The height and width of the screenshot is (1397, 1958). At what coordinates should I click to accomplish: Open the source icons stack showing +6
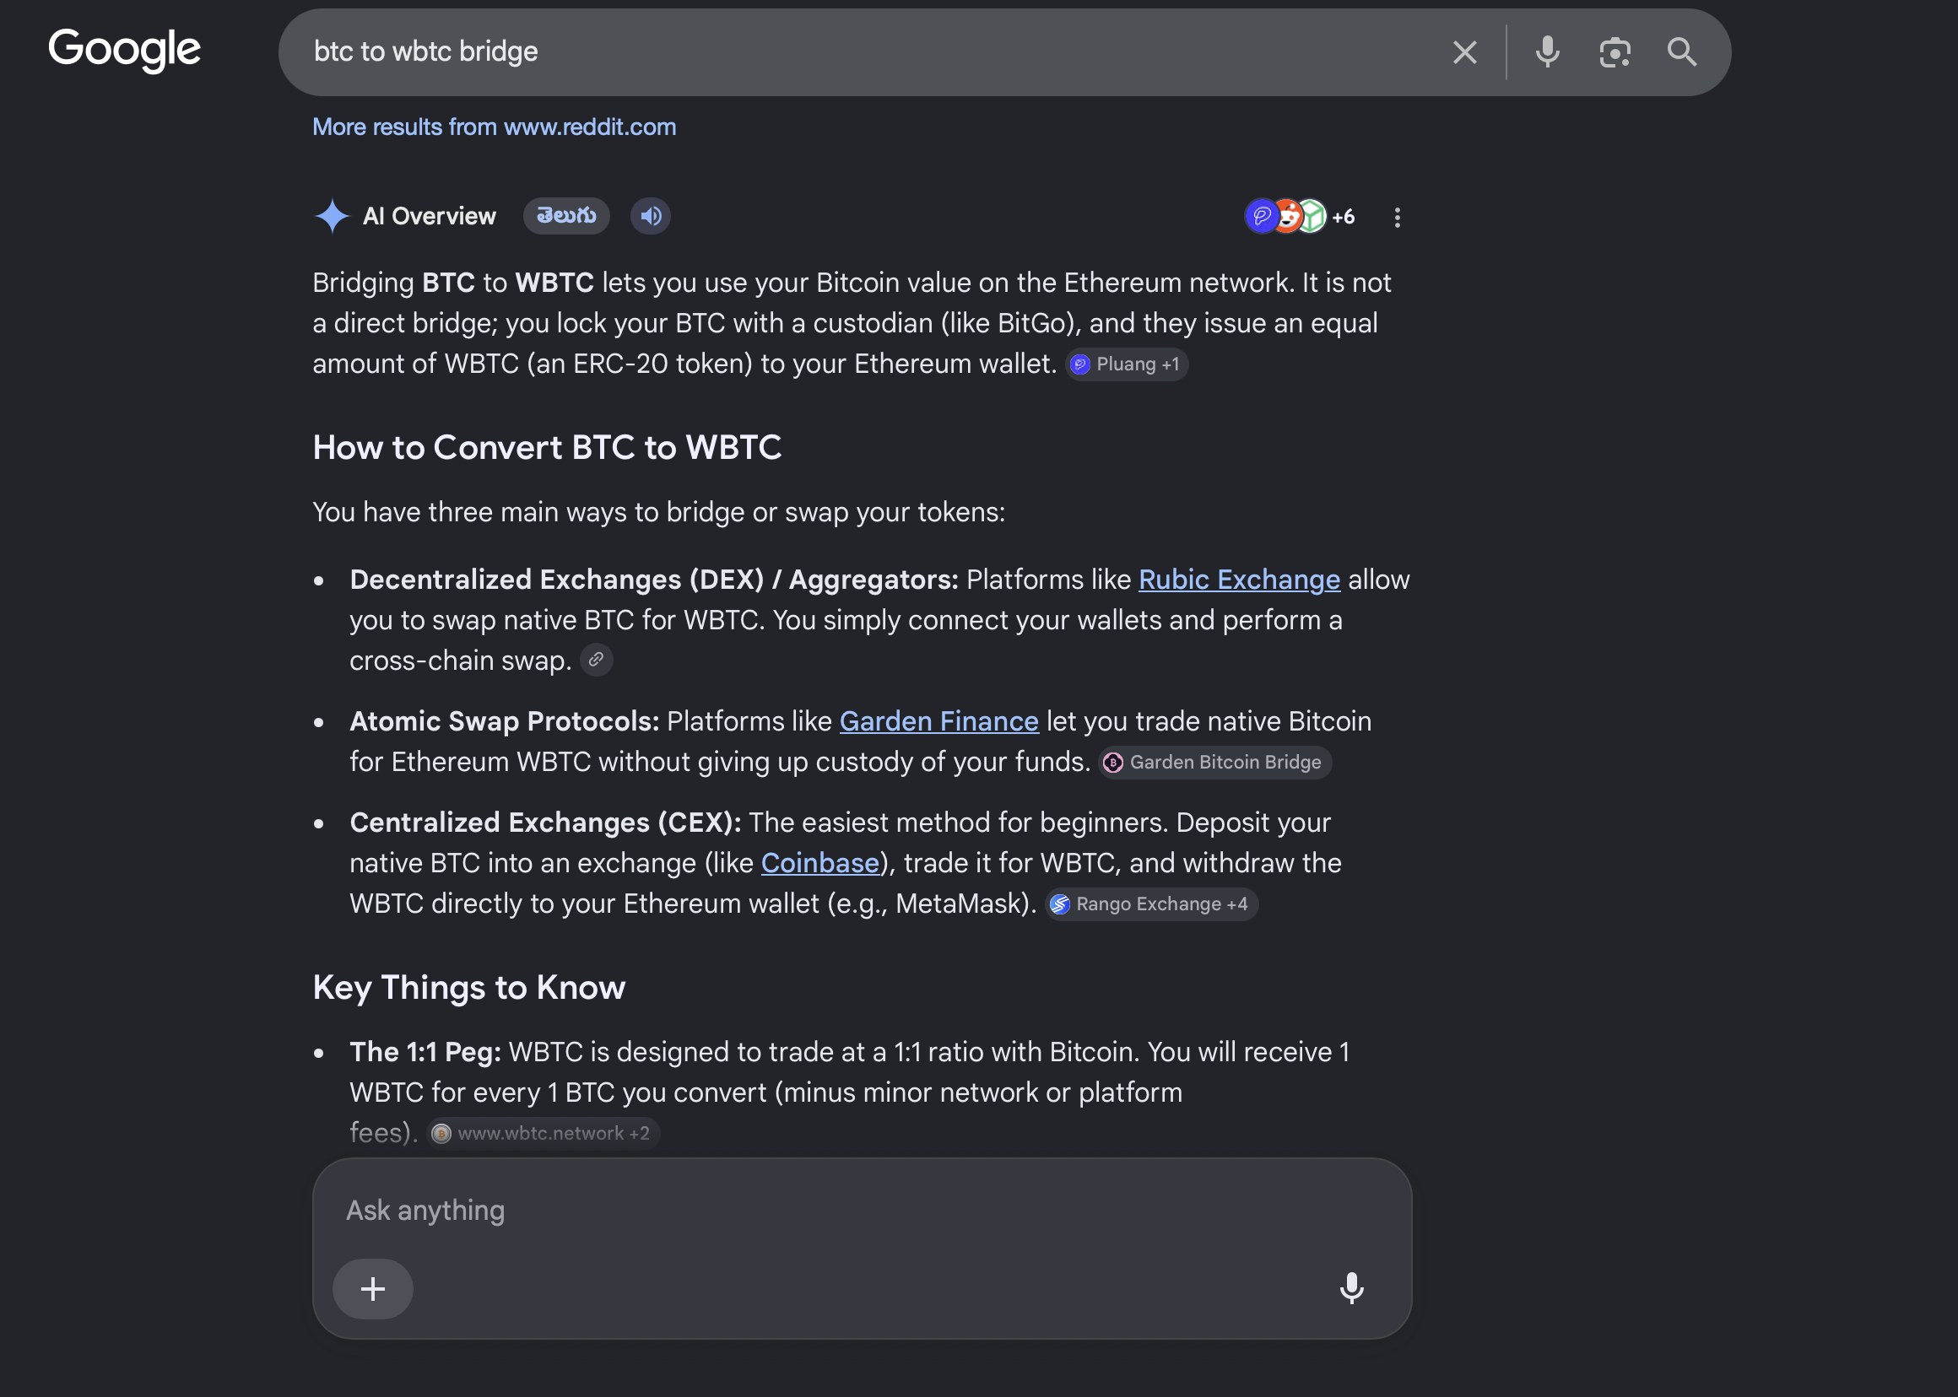pyautogui.click(x=1300, y=217)
